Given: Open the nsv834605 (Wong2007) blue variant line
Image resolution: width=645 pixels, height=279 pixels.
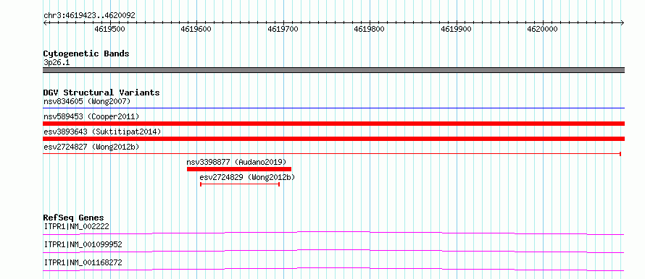Looking at the screenshot, I should [333, 108].
